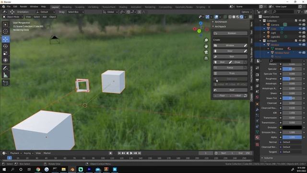Hide the Camera object with its eye icon
Viewport: 307px width, 173px height.
tap(300, 25)
